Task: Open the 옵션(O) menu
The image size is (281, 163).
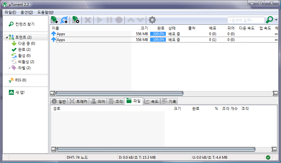Action: tap(27, 12)
